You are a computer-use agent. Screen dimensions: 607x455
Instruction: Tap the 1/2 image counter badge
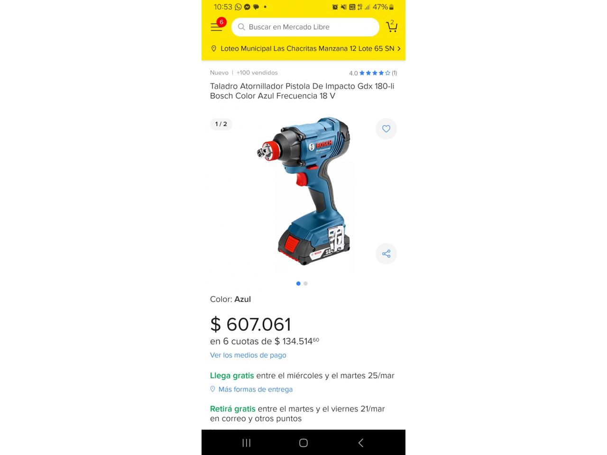tap(221, 124)
